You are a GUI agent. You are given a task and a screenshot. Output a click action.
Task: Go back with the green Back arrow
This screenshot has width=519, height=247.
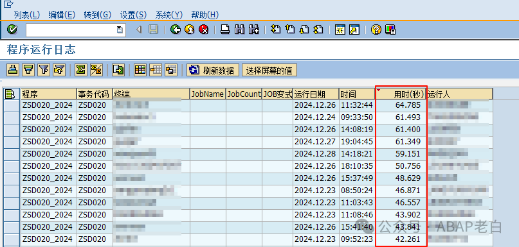point(176,30)
